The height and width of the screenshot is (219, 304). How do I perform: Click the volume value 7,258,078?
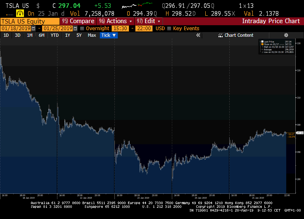point(100,14)
